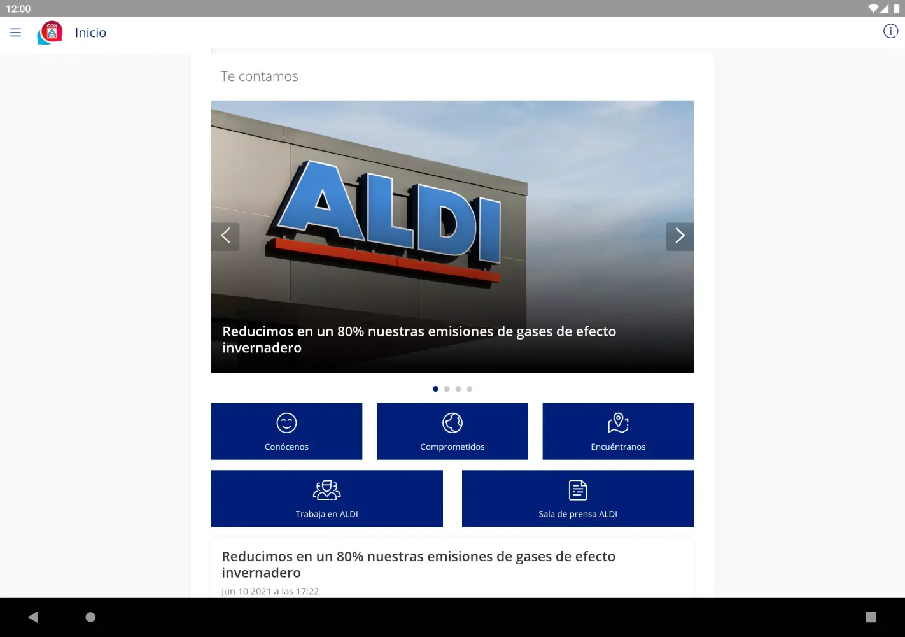Tap the Conócenos smiley face icon
This screenshot has width=905, height=637.
[x=286, y=423]
